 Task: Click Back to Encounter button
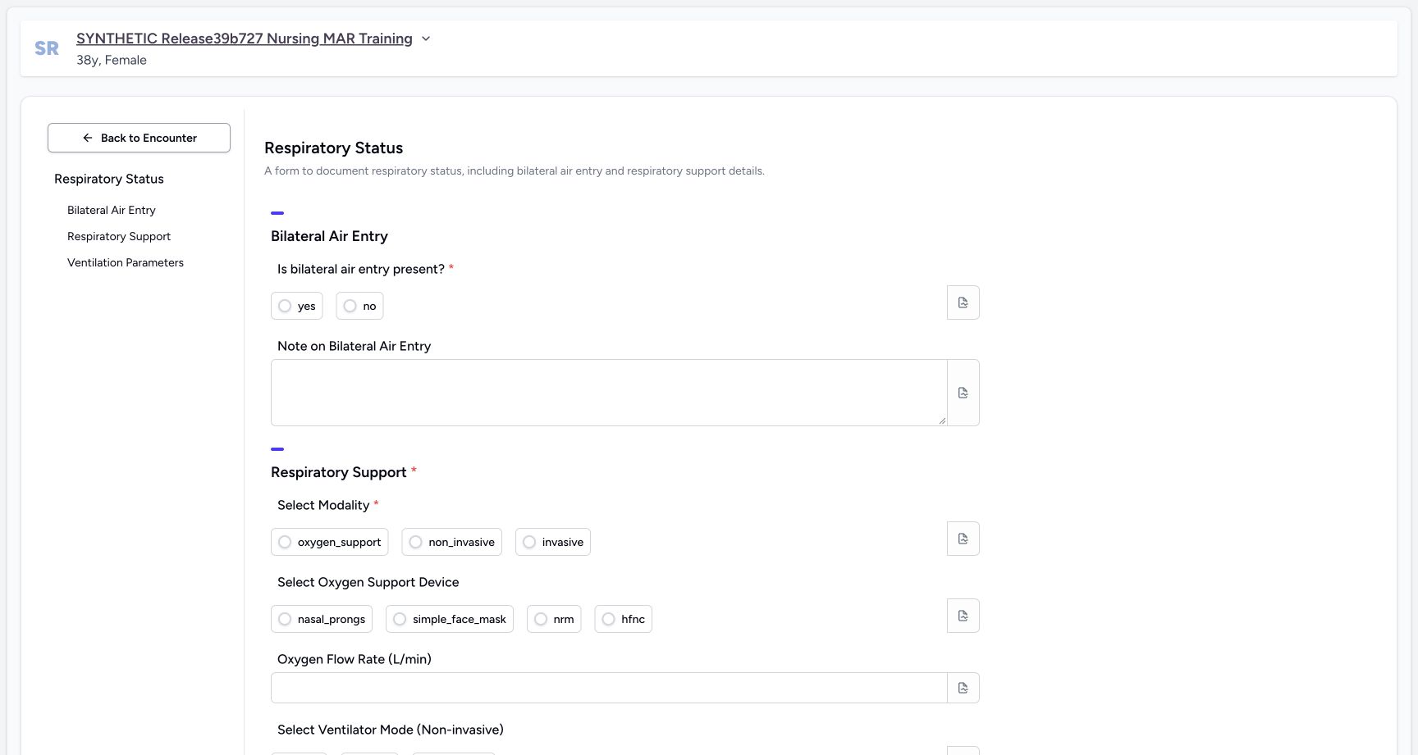click(x=139, y=138)
